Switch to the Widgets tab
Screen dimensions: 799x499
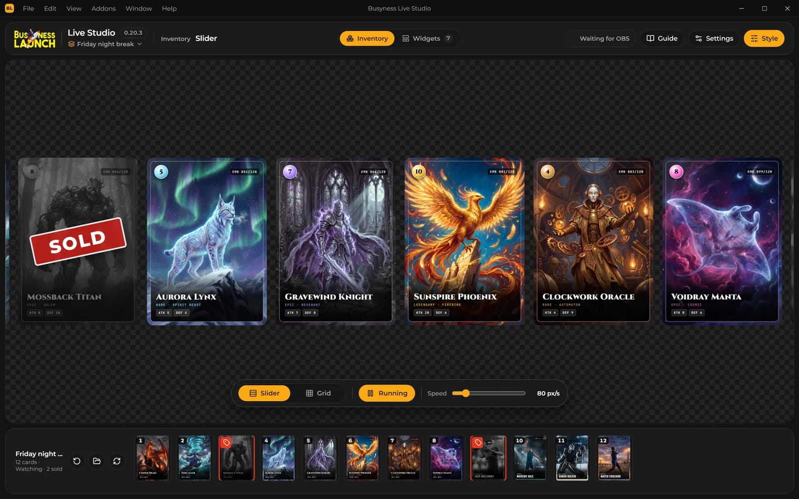click(427, 38)
